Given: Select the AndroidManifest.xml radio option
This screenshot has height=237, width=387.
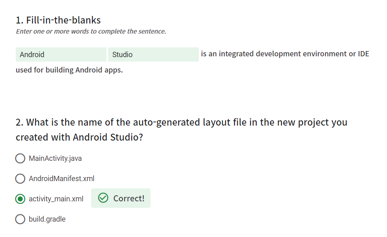Looking at the screenshot, I should (20, 179).
